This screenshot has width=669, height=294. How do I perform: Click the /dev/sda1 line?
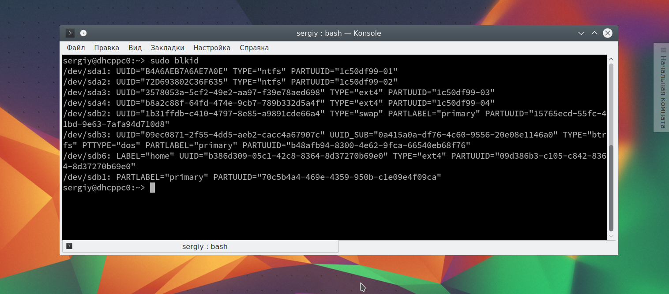click(x=230, y=71)
